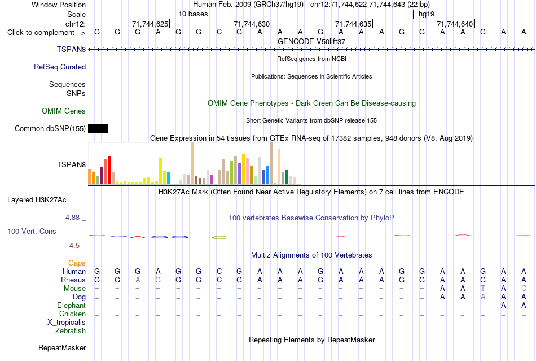Click the Scale label

pyautogui.click(x=76, y=14)
